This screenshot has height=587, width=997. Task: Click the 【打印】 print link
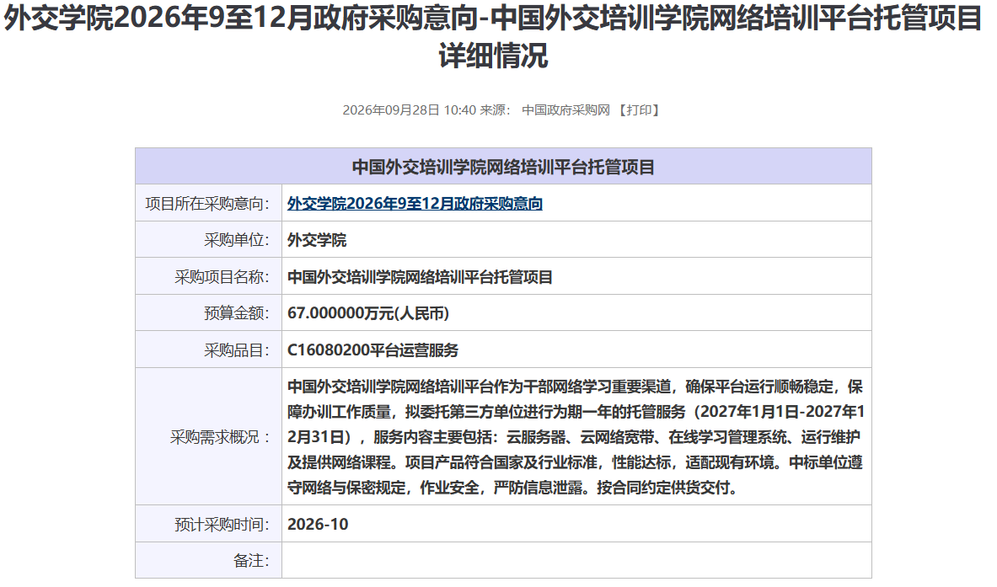(x=639, y=110)
